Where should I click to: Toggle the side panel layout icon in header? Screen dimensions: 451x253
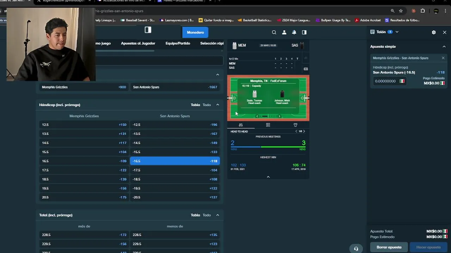(x=304, y=32)
